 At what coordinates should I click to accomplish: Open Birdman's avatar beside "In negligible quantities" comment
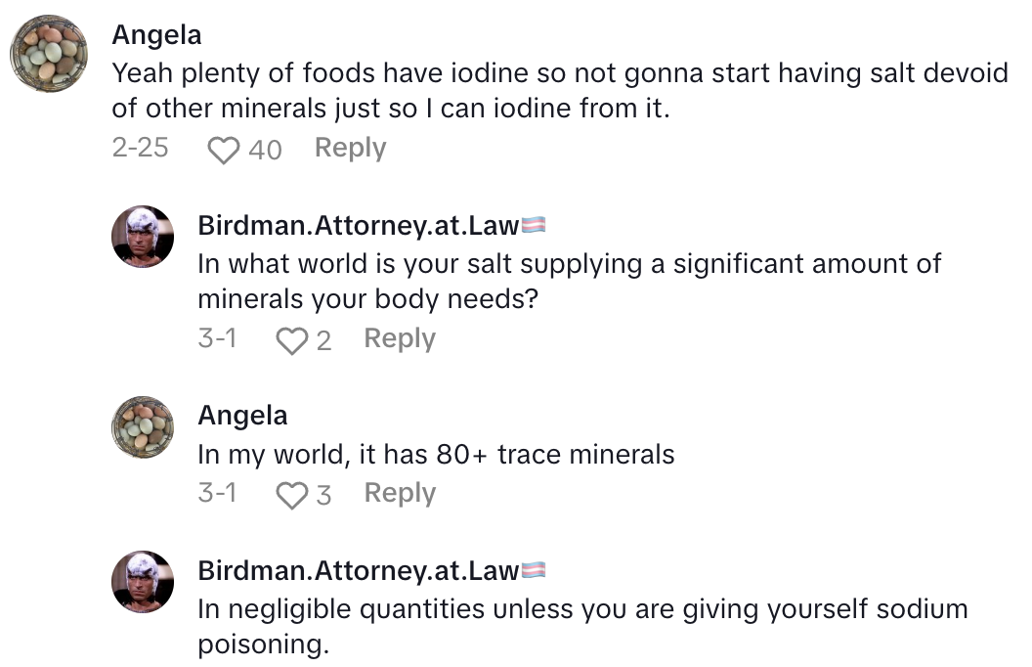143,582
